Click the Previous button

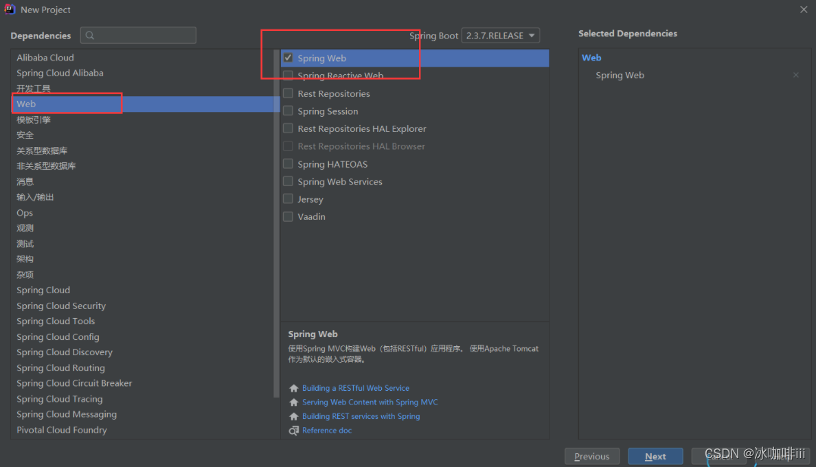pos(591,456)
